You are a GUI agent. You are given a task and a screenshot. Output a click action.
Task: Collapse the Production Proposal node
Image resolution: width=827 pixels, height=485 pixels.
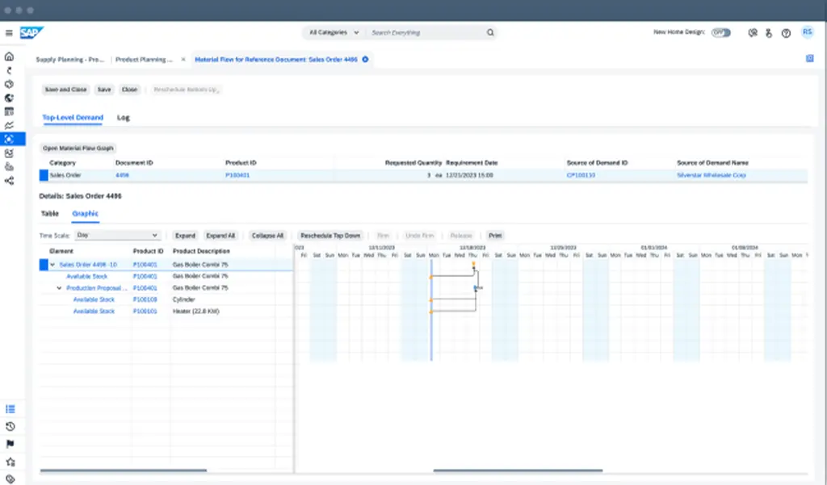pyautogui.click(x=59, y=288)
